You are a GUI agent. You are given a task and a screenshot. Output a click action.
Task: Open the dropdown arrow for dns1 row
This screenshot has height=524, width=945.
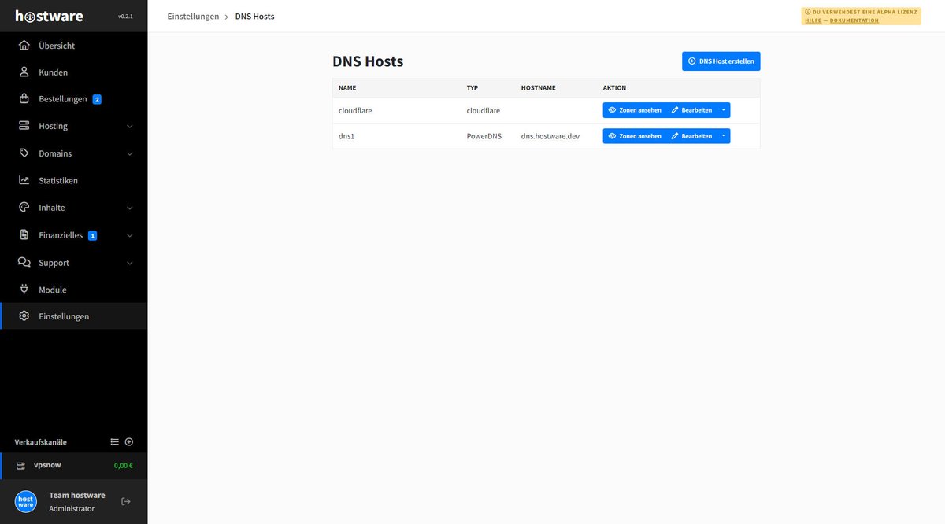point(724,136)
